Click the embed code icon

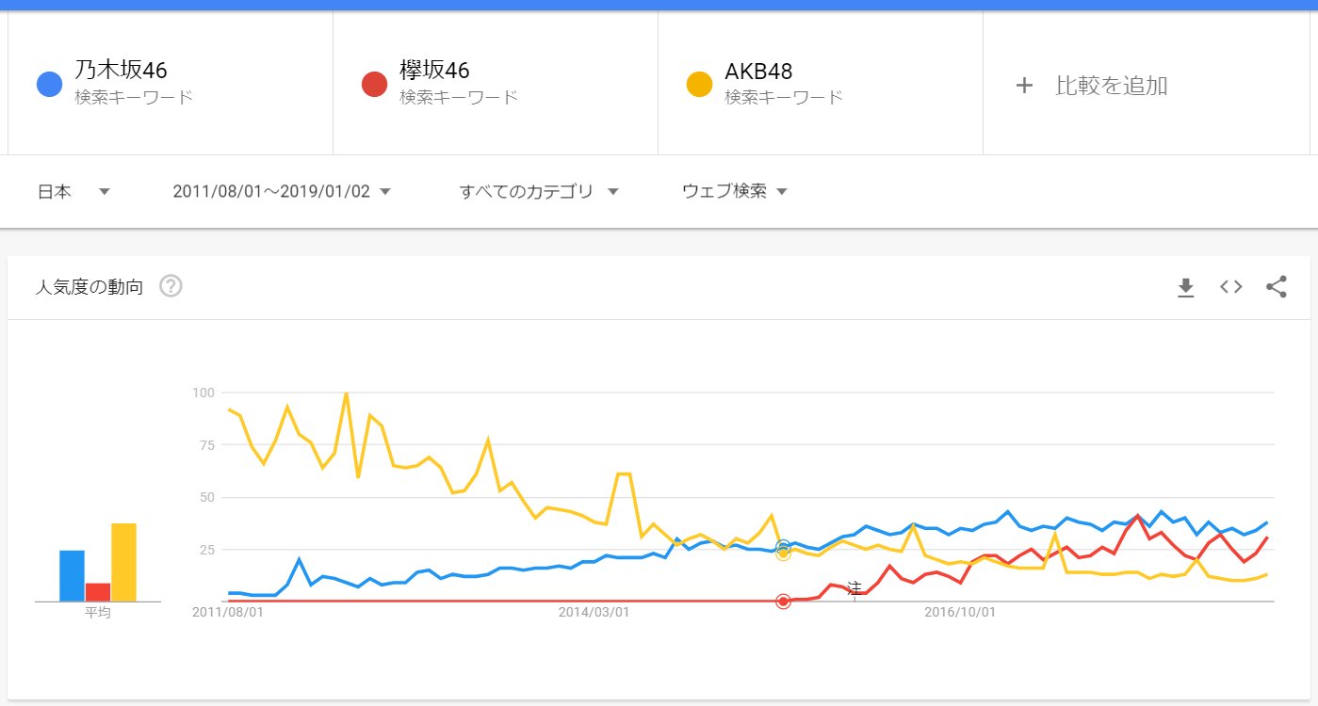(x=1230, y=287)
